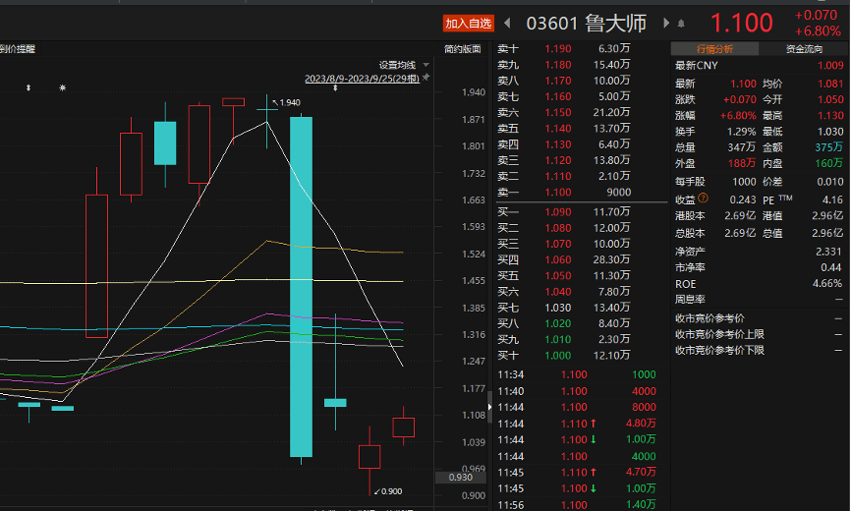This screenshot has height=511, width=851.
Task: Click the 市净率 0.44 value
Action: tap(833, 267)
